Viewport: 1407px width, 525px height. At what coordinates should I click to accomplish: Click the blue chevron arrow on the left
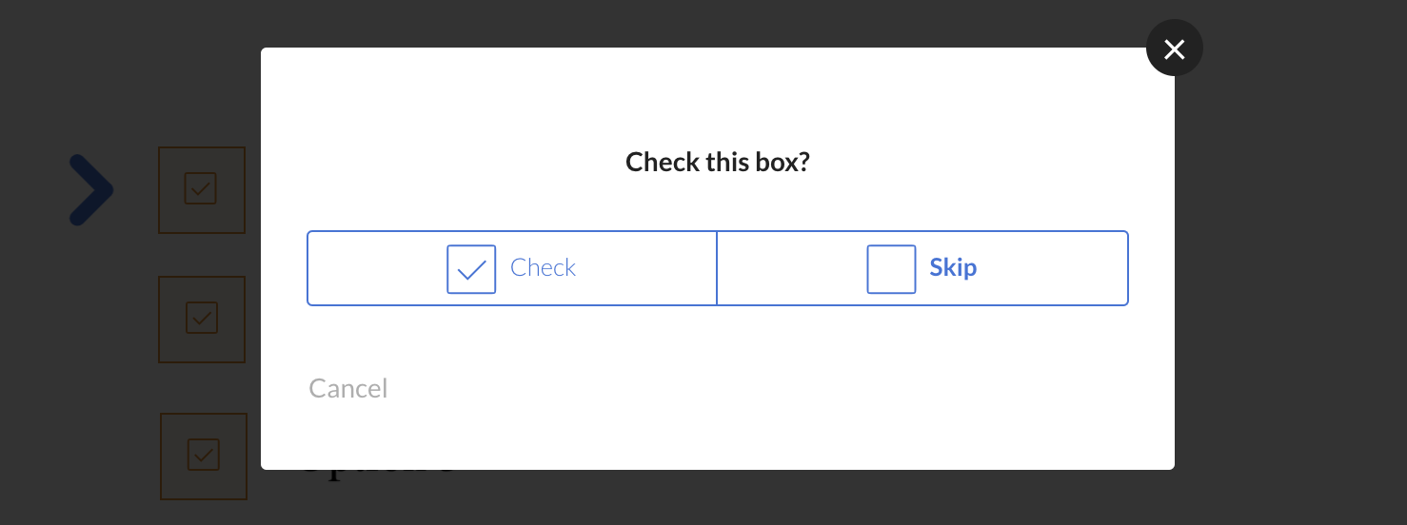[x=91, y=190]
